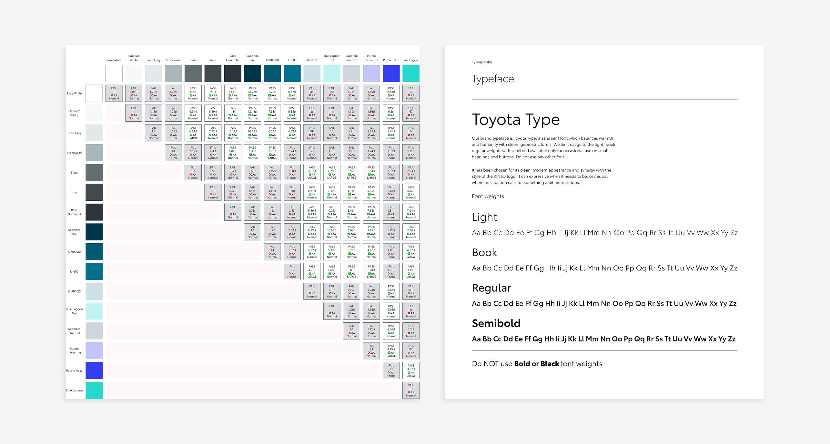Click the green check in the 6.88:1 cell
This screenshot has width=830, height=444.
tap(389, 96)
